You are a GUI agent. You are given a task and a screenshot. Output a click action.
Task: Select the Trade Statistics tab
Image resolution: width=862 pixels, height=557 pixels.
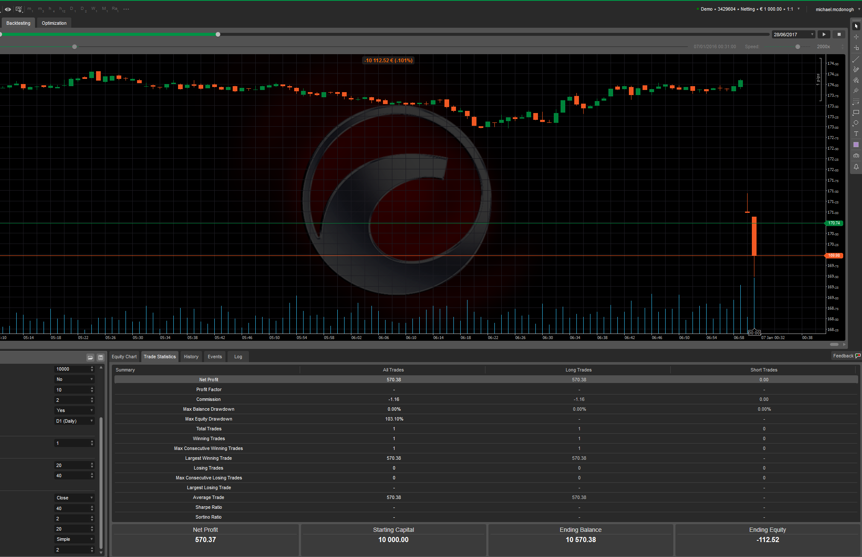(x=160, y=357)
